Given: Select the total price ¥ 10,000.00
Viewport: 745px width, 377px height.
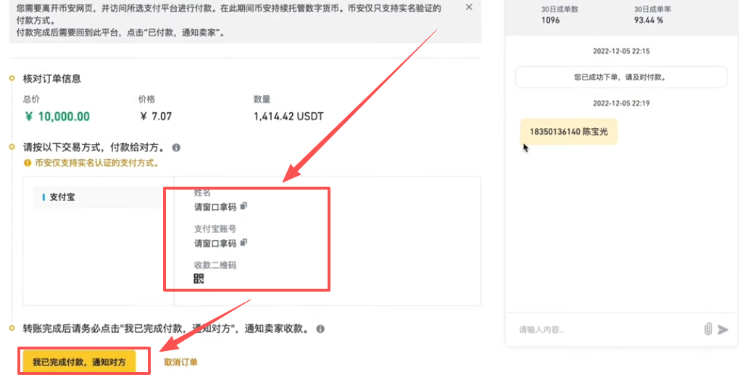Looking at the screenshot, I should [57, 117].
